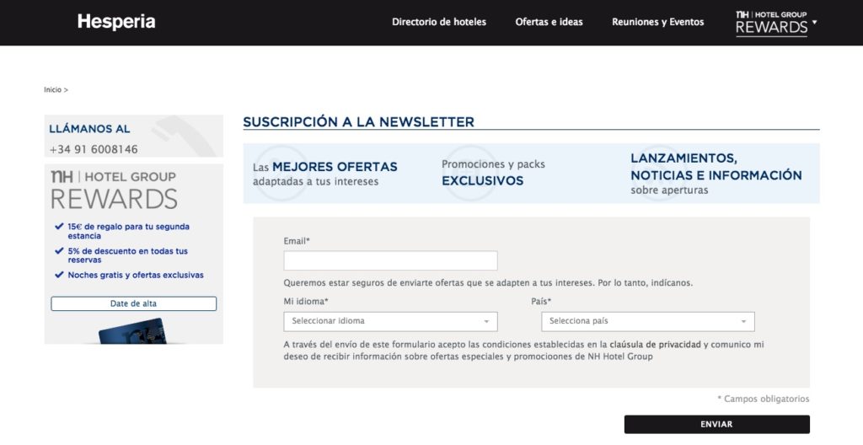Click the Date de alta button
863x445 pixels.
point(134,303)
